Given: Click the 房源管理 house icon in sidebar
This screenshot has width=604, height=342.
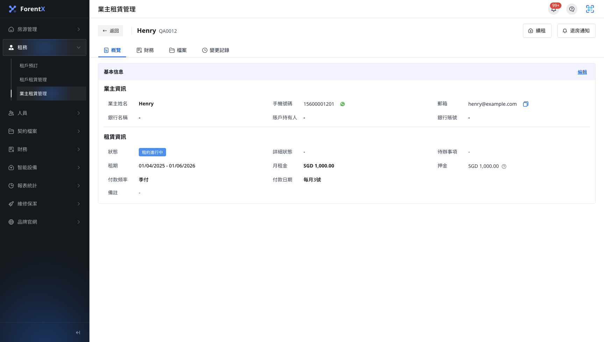Looking at the screenshot, I should point(11,29).
